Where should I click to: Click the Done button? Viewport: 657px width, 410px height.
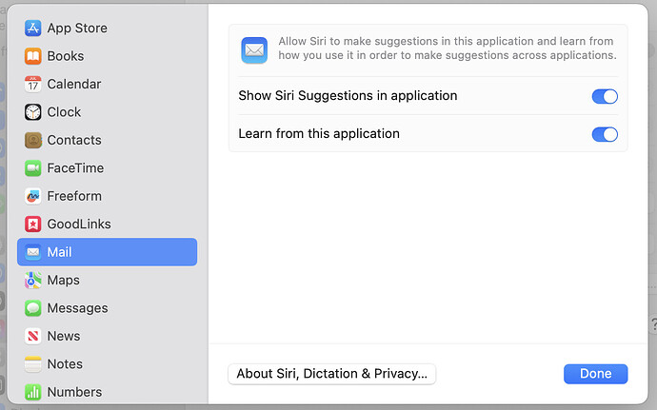[x=595, y=374]
